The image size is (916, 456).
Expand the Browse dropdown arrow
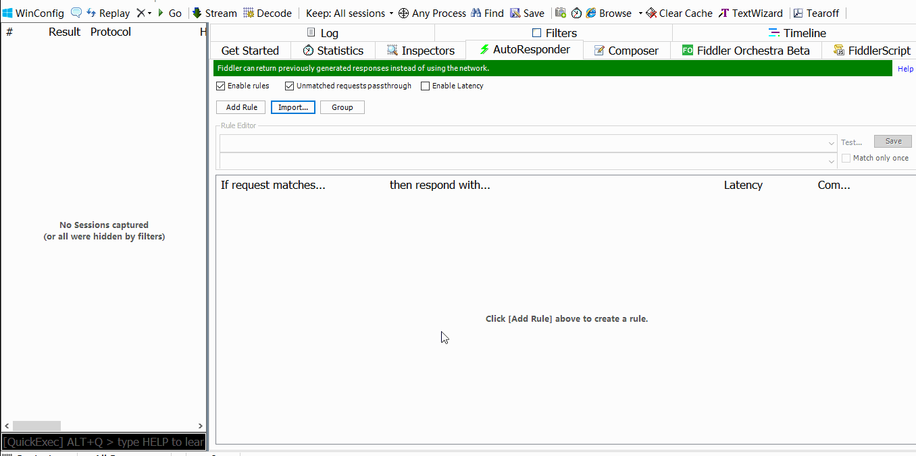[640, 13]
